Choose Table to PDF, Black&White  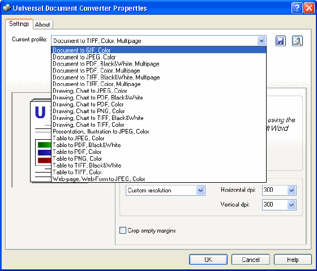(158, 145)
